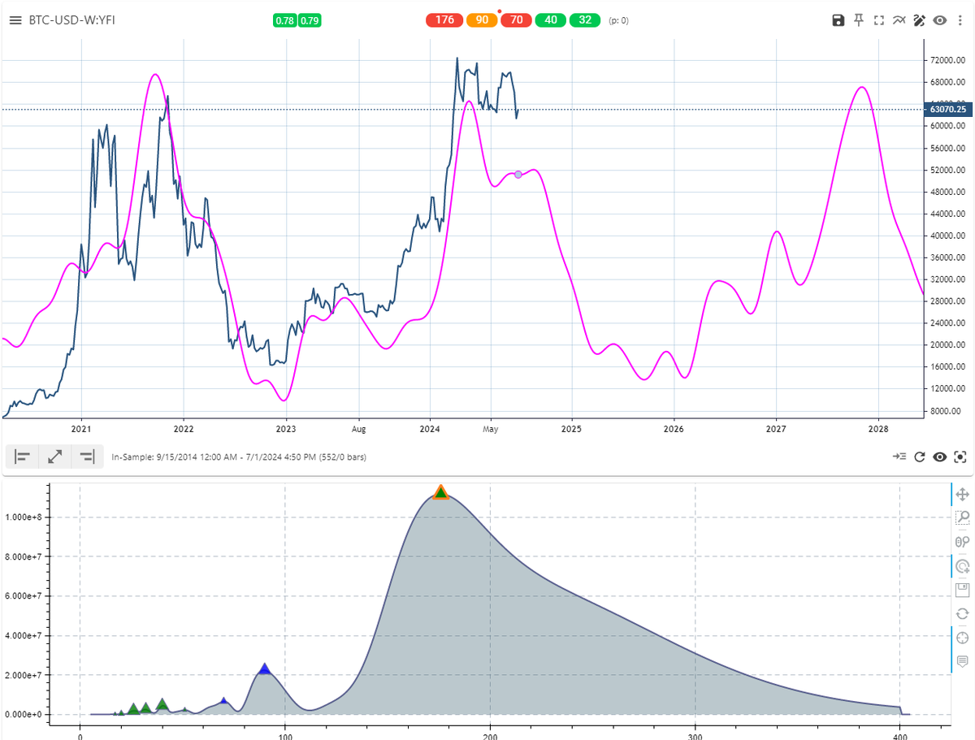This screenshot has width=975, height=740.
Task: Click the 72000.00 price axis label
Action: tap(947, 61)
